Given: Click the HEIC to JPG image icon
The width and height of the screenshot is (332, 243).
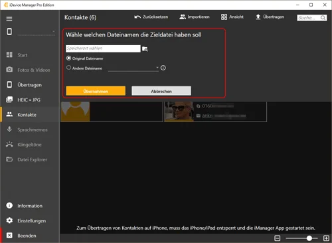Looking at the screenshot, I should 9,100.
